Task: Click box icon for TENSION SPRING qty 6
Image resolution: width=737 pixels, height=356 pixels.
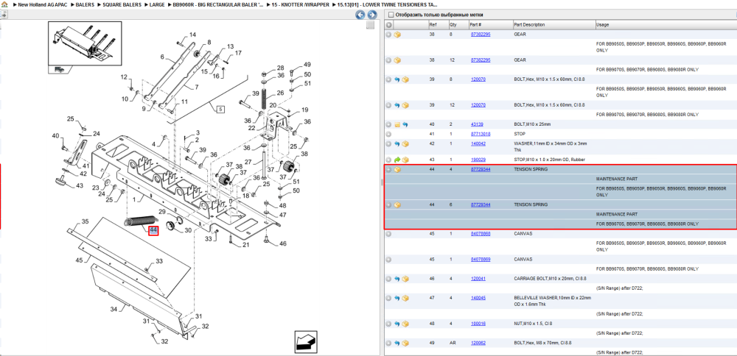Action: [397, 205]
